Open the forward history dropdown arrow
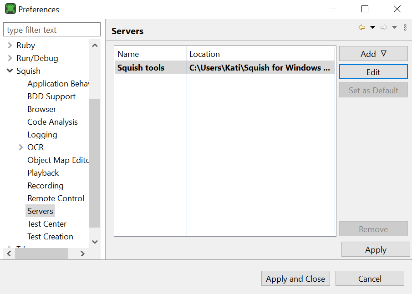The image size is (412, 294). [394, 27]
